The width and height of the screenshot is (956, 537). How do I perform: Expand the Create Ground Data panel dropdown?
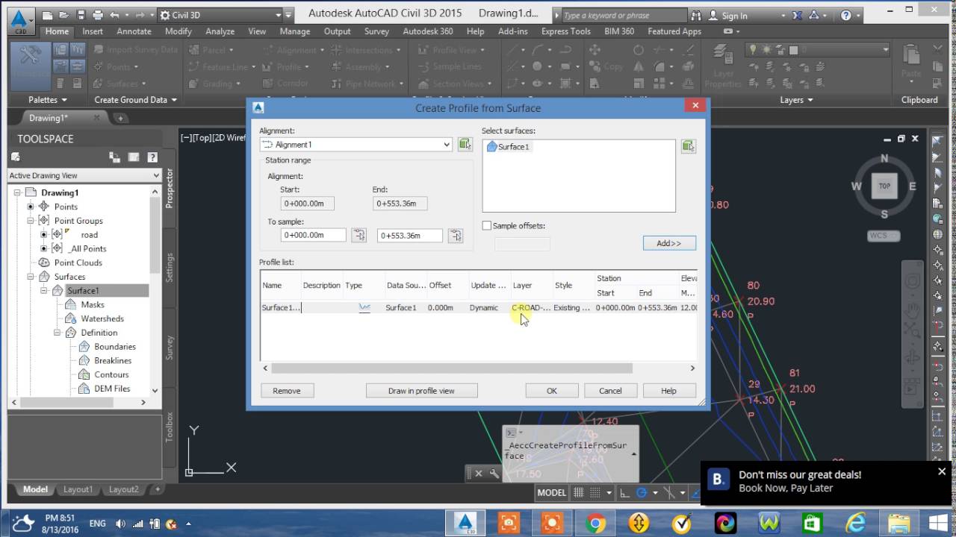[x=136, y=99]
